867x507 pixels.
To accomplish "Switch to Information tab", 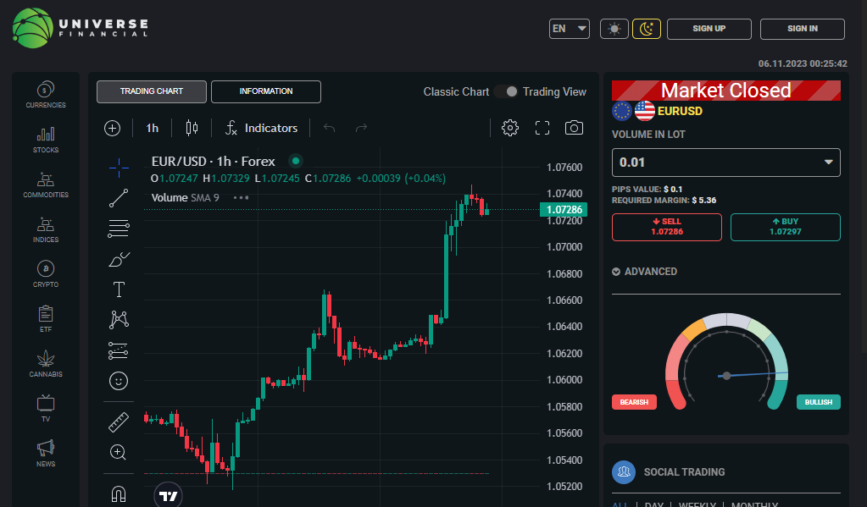I will 266,91.
